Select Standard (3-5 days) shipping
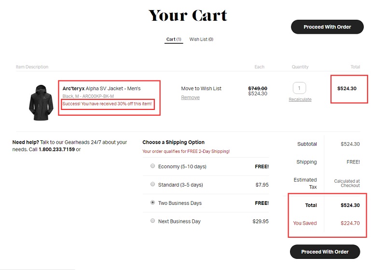Viewport: 386px width, 270px height. tap(152, 184)
